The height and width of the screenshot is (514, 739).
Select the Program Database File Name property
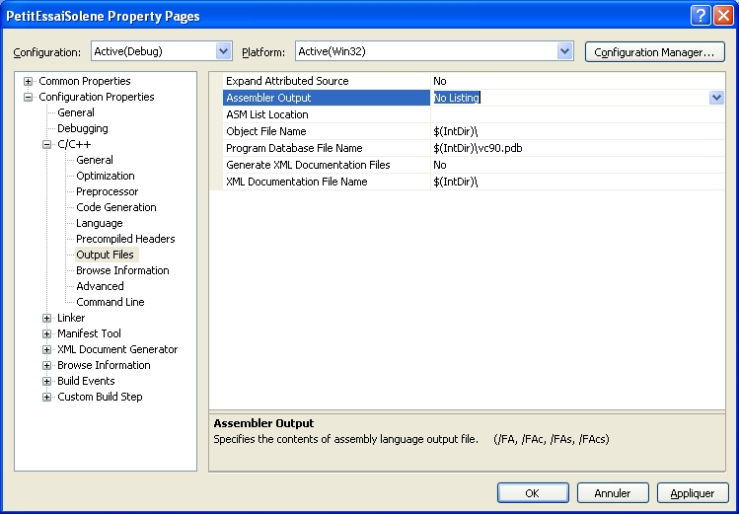coord(327,148)
